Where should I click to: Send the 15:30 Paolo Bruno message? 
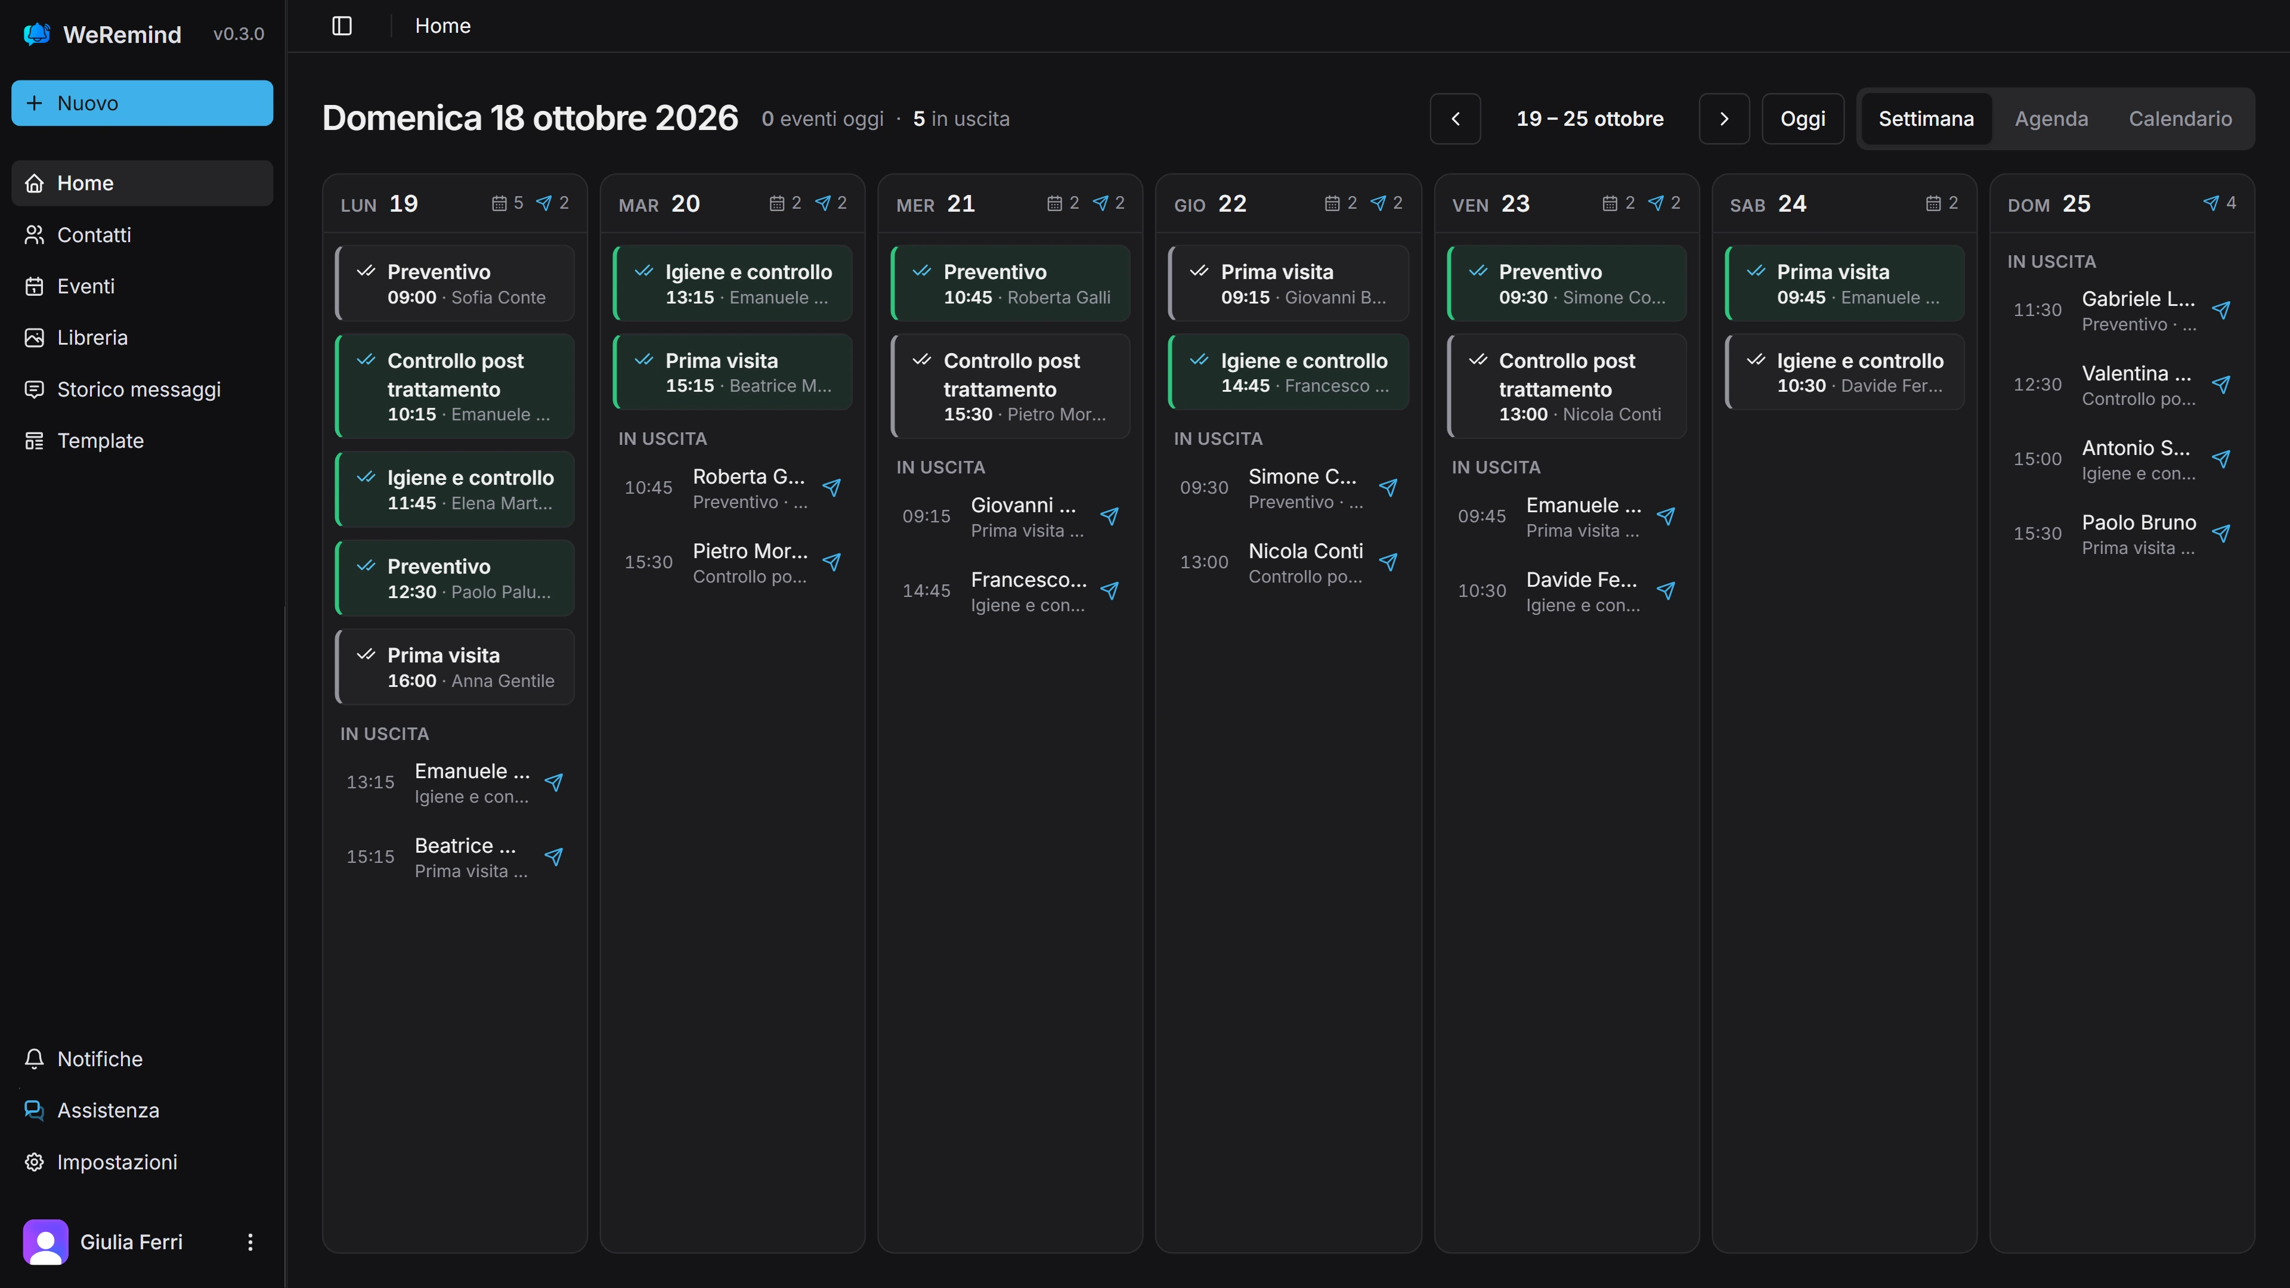click(x=2221, y=534)
